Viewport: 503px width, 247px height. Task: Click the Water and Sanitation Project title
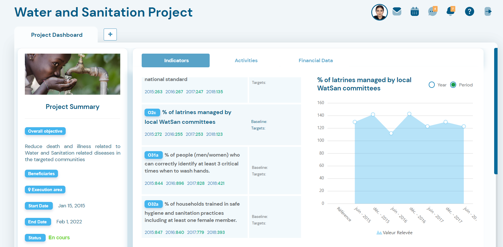pos(103,12)
